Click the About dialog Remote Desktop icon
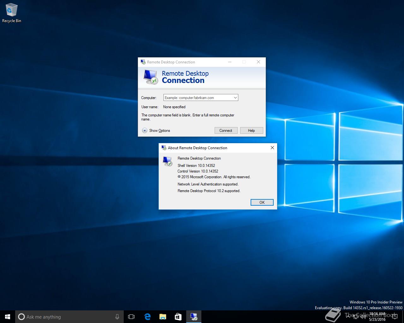The image size is (404, 323). (x=167, y=161)
